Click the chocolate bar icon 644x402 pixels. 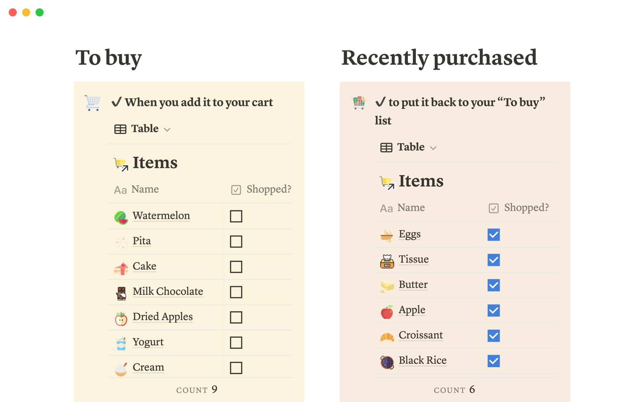click(x=121, y=293)
